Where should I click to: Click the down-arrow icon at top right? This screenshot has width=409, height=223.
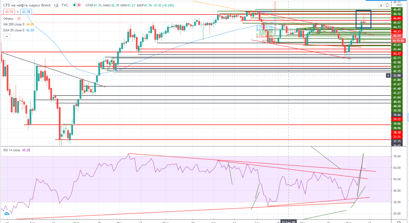point(381,5)
